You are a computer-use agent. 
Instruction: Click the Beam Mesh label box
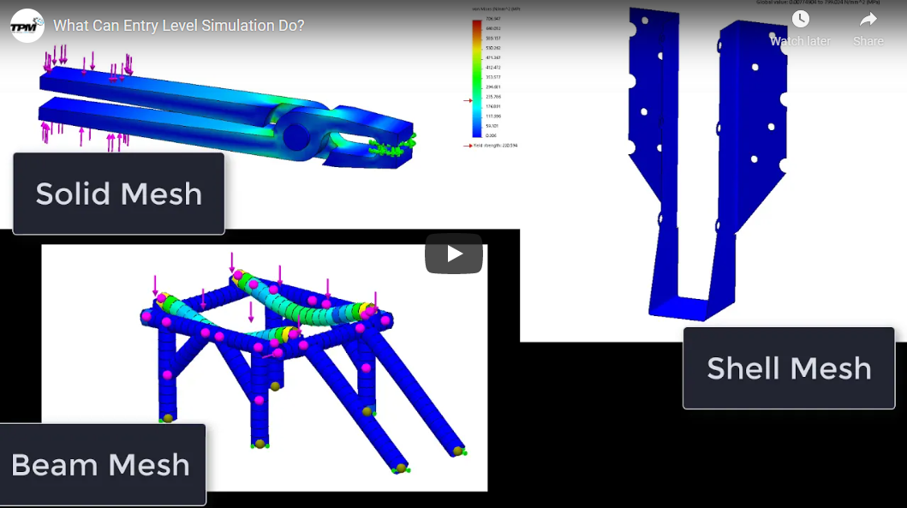[x=101, y=465]
